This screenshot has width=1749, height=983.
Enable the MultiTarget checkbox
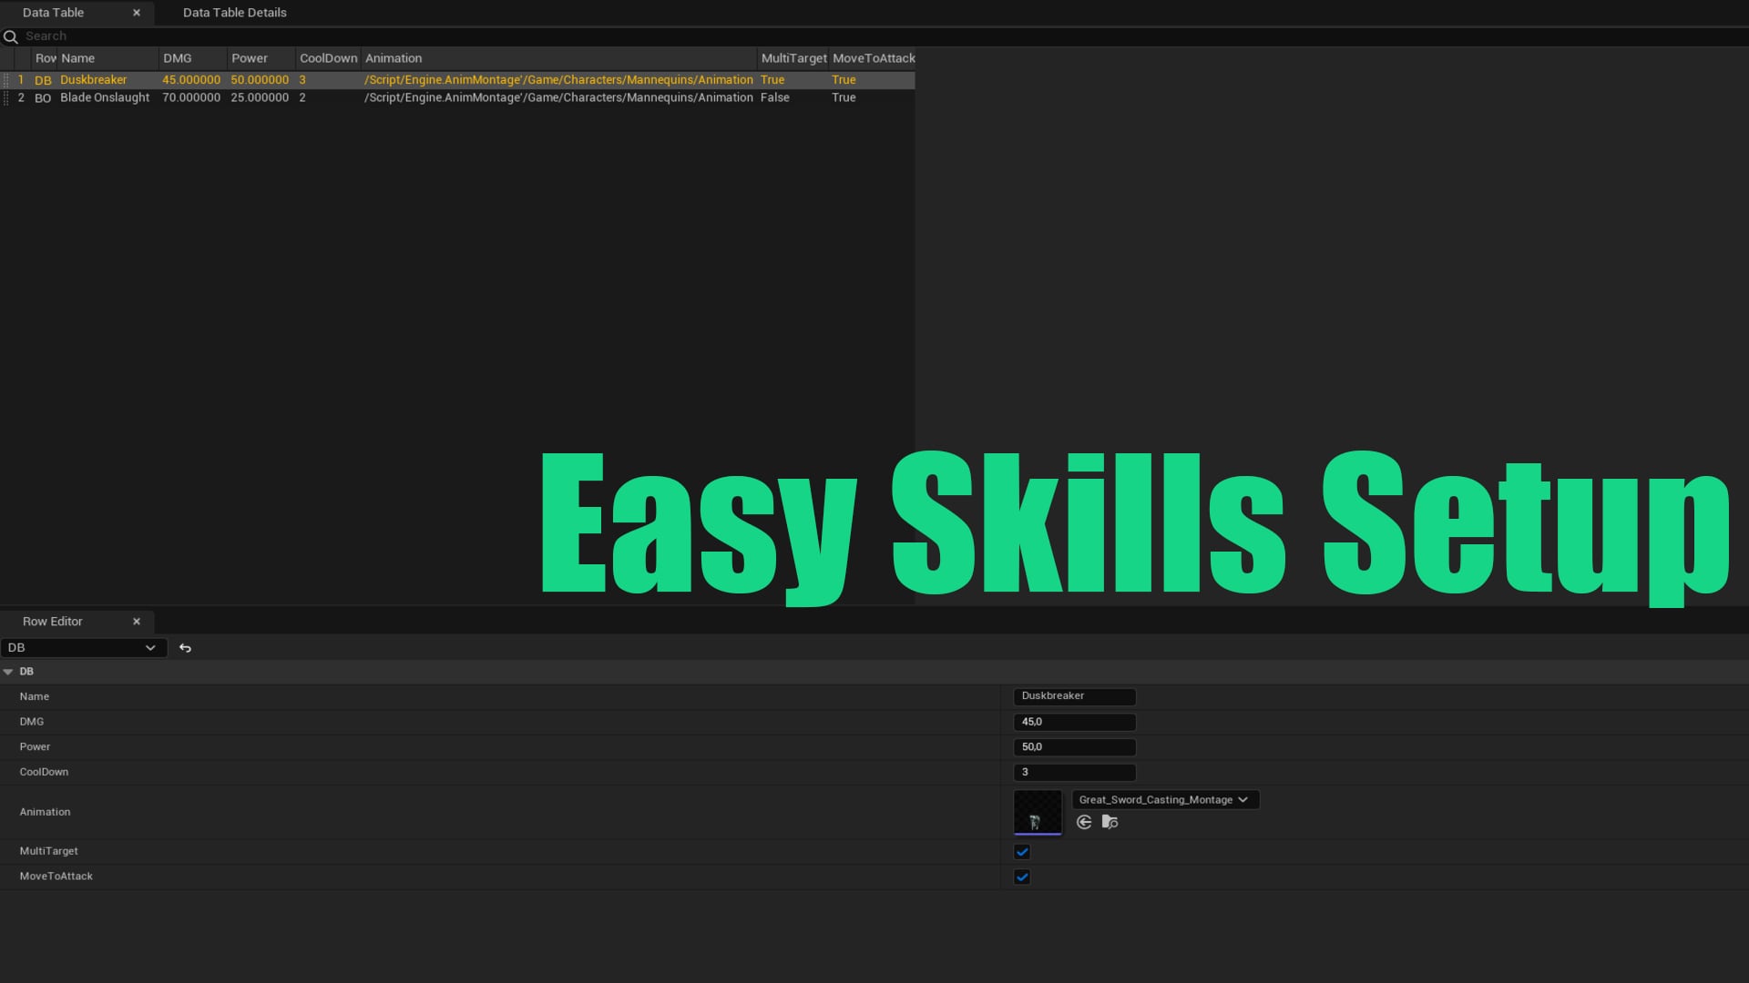(1022, 851)
